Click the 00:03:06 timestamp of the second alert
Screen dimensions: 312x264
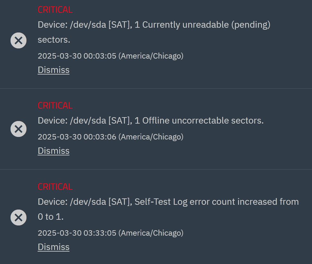click(100, 137)
